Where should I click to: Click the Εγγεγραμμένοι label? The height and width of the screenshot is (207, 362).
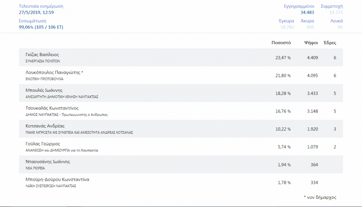coord(299,6)
